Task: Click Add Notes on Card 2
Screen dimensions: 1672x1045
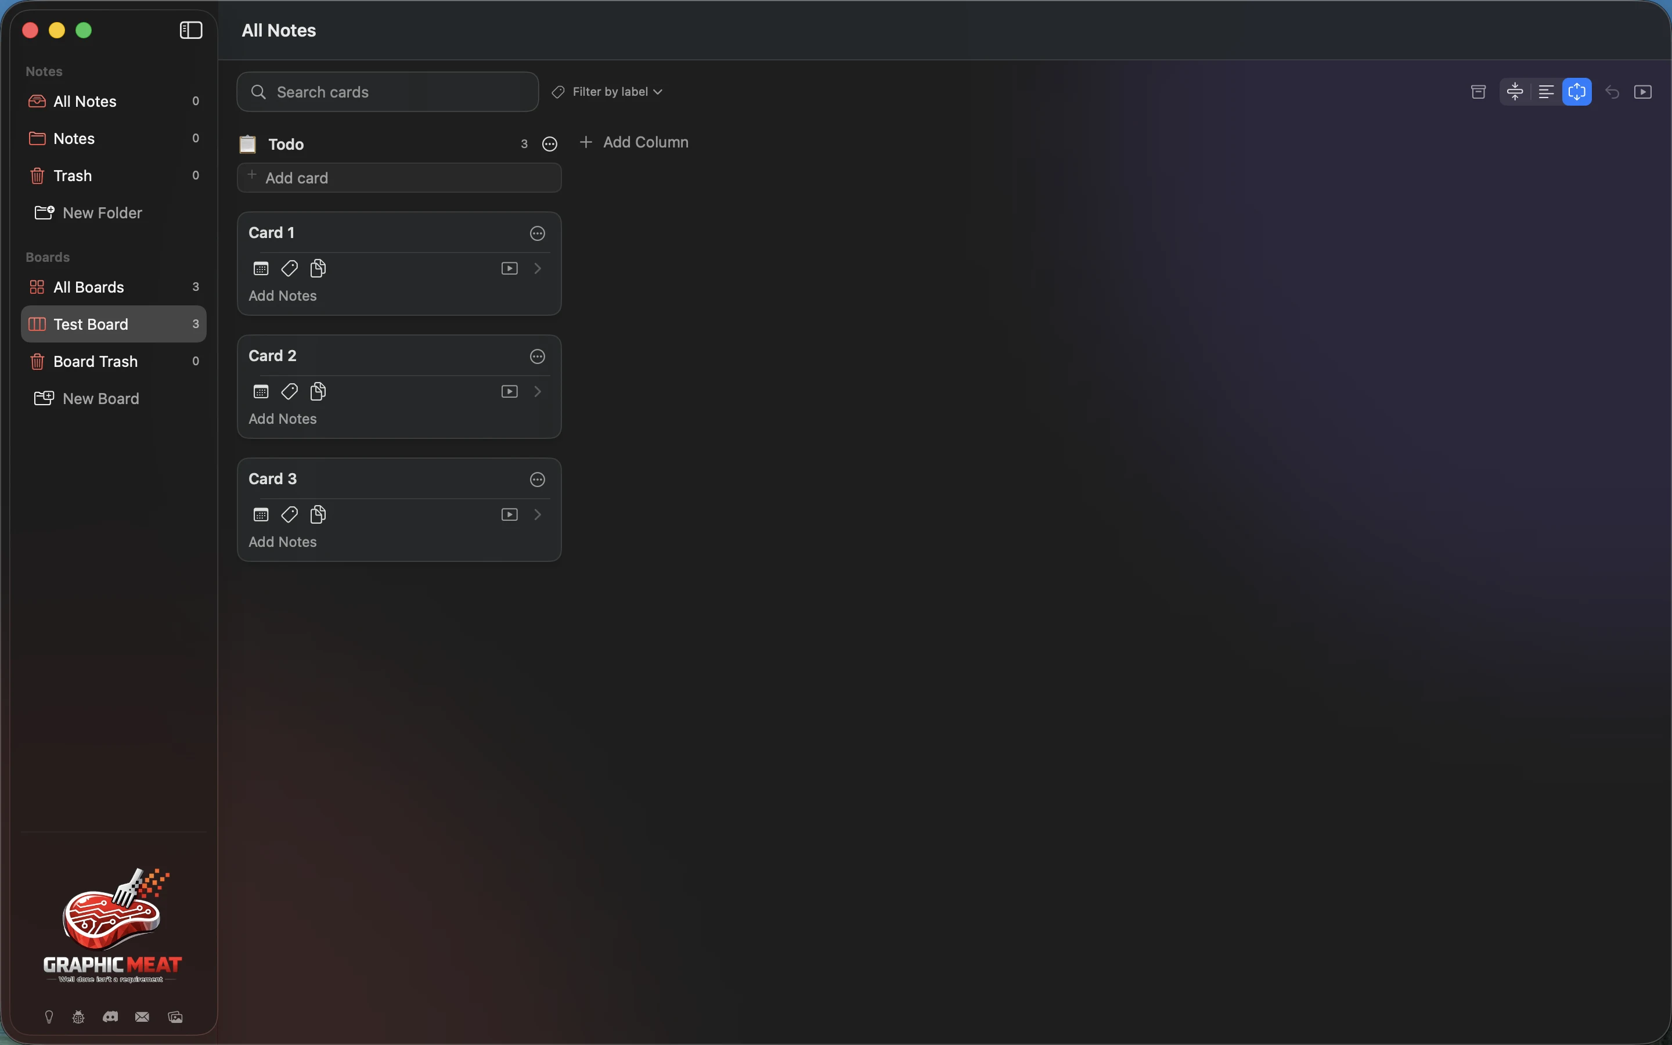Action: 283,419
